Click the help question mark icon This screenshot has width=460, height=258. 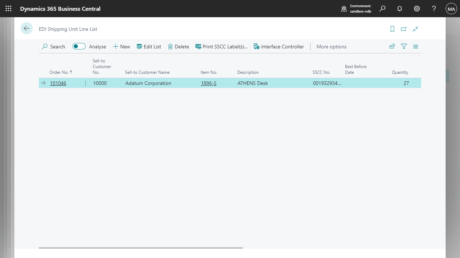(434, 9)
